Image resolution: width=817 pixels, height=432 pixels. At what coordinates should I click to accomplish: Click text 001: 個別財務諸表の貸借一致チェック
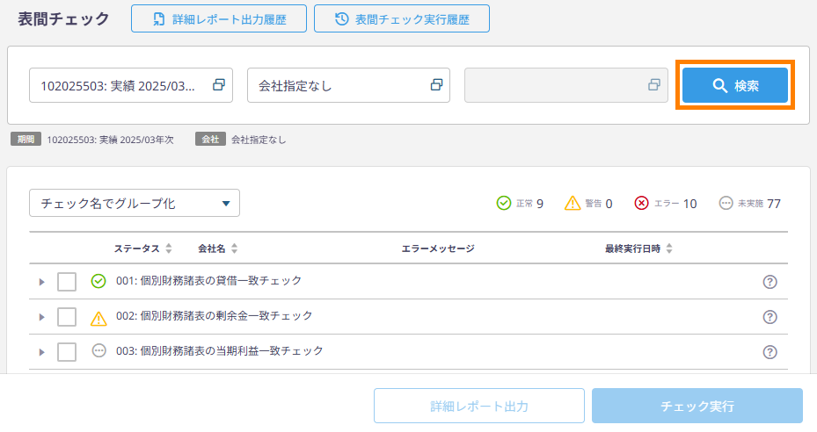click(x=208, y=281)
